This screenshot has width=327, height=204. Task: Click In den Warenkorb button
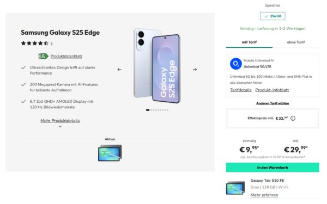tap(272, 168)
